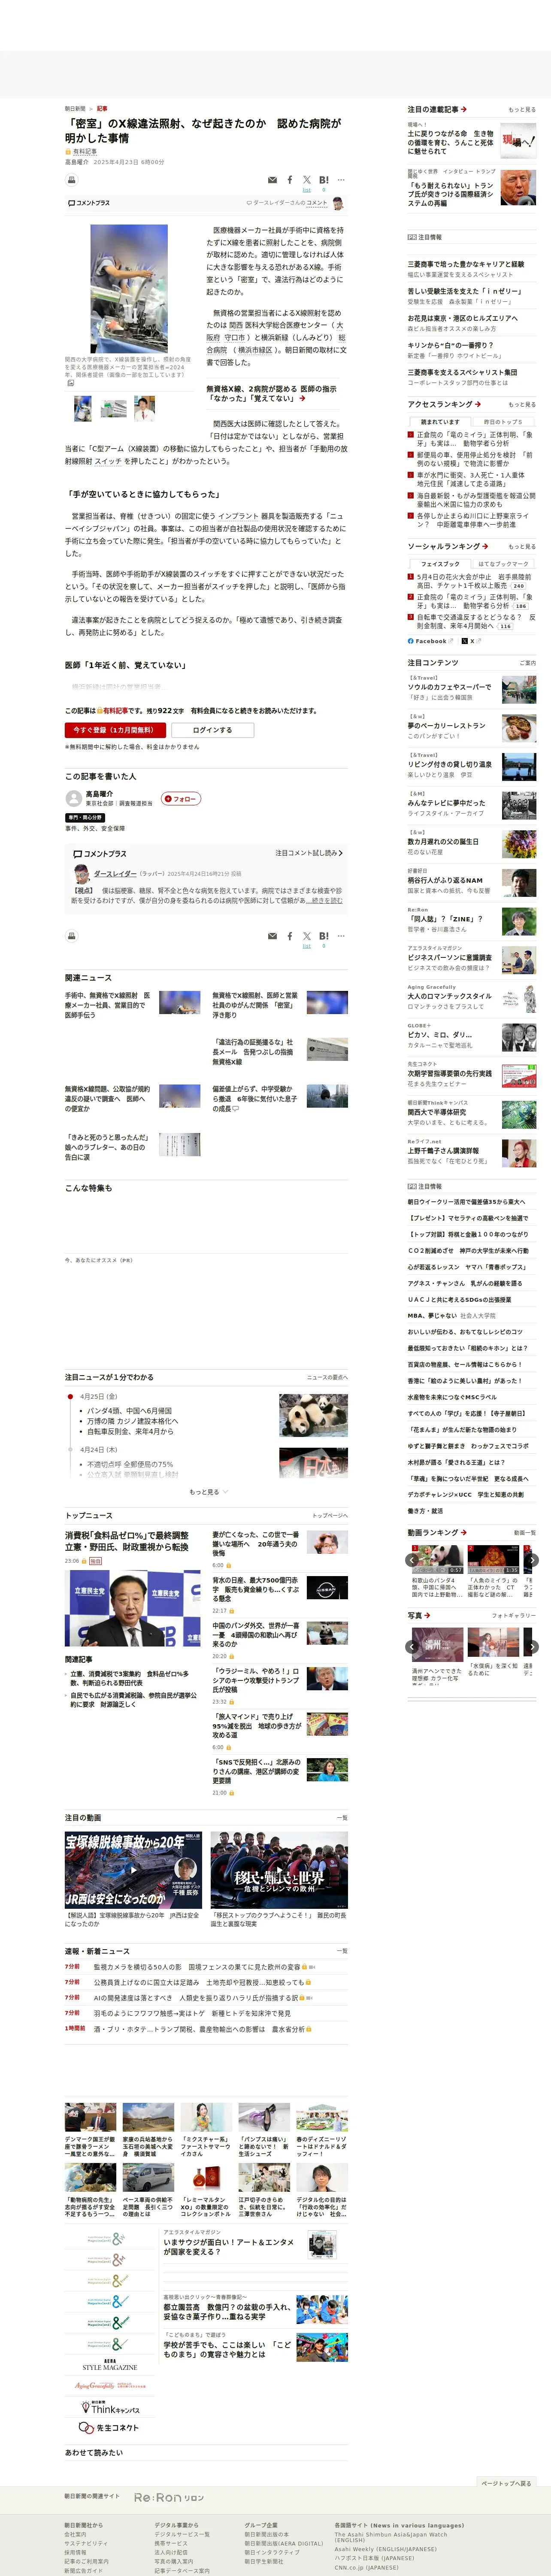Image resolution: width=551 pixels, height=2576 pixels.
Task: Click the enlarge-image icon under the main photo caption
Action: 70,383
